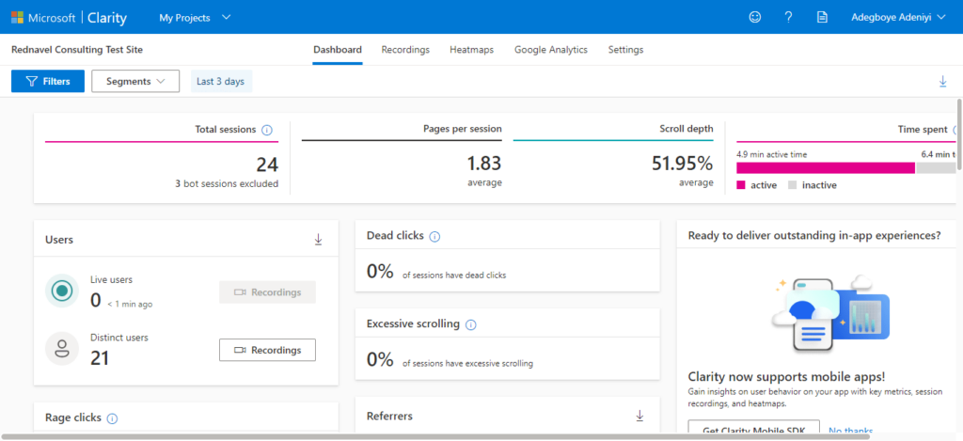Screen dimensions: 963x441
Task: Click the 51.95% scroll depth value
Action: click(683, 164)
